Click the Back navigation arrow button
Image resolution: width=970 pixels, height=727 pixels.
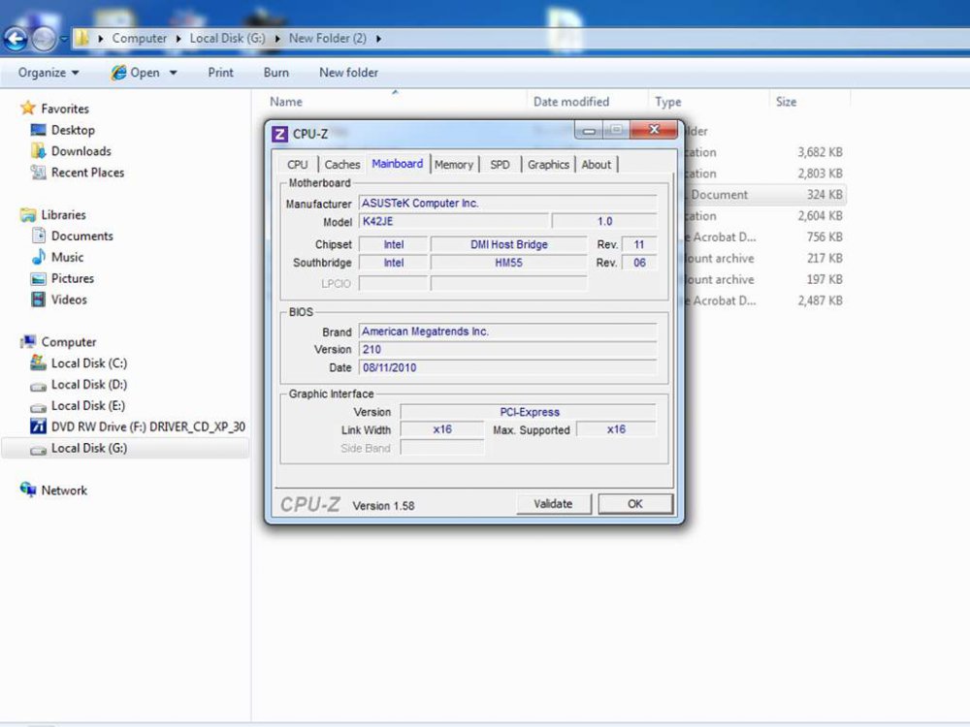pos(16,39)
